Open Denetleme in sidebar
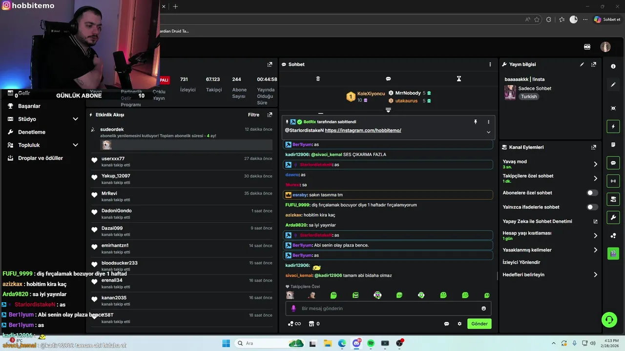Viewport: 625px width, 351px height. [x=32, y=132]
